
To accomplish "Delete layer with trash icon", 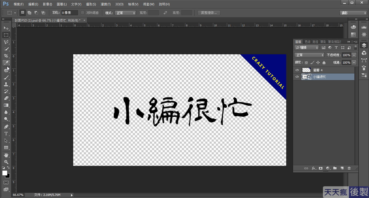I will [349, 168].
